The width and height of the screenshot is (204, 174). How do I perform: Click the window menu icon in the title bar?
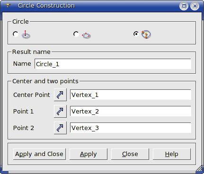click(8, 6)
